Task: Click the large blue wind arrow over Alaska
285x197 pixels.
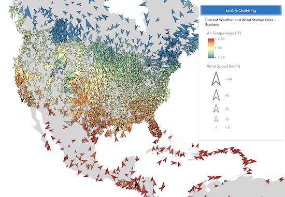Action: tap(28, 12)
